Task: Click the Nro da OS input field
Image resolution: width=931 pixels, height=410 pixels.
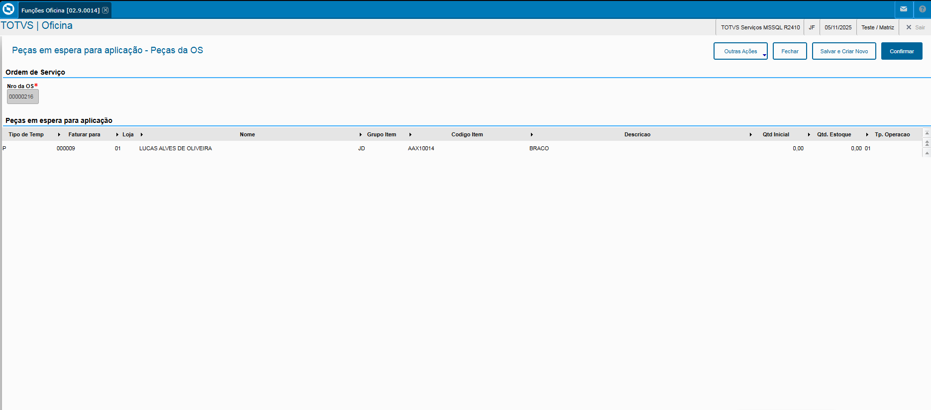Action: (x=22, y=97)
